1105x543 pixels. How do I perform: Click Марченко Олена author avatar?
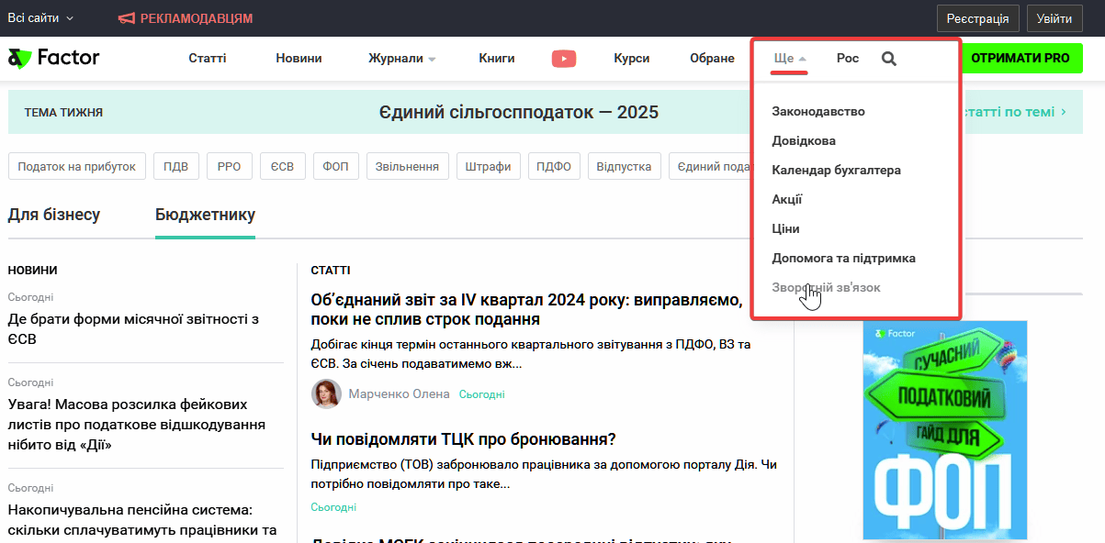click(x=326, y=393)
